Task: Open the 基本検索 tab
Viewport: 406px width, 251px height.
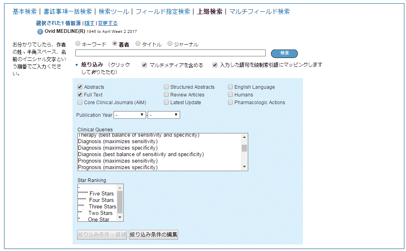Action: (x=25, y=12)
